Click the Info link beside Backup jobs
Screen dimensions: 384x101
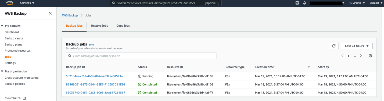click(91, 45)
